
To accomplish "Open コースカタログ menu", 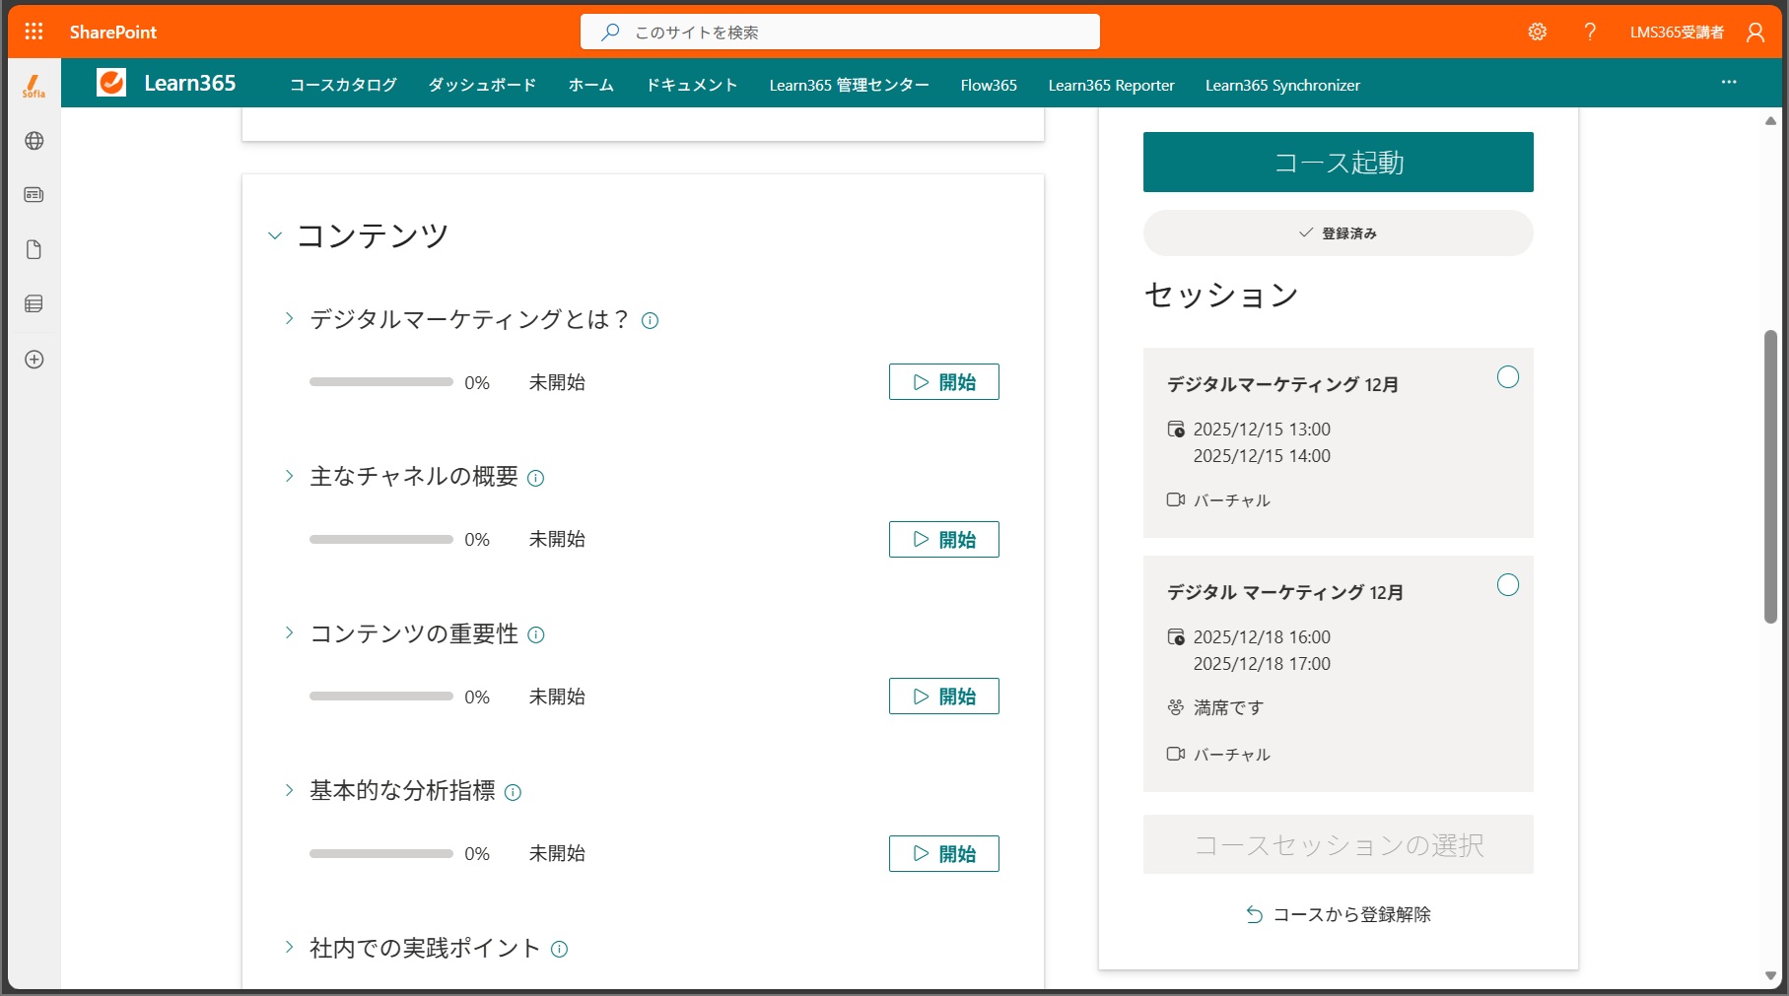I will click(x=343, y=85).
